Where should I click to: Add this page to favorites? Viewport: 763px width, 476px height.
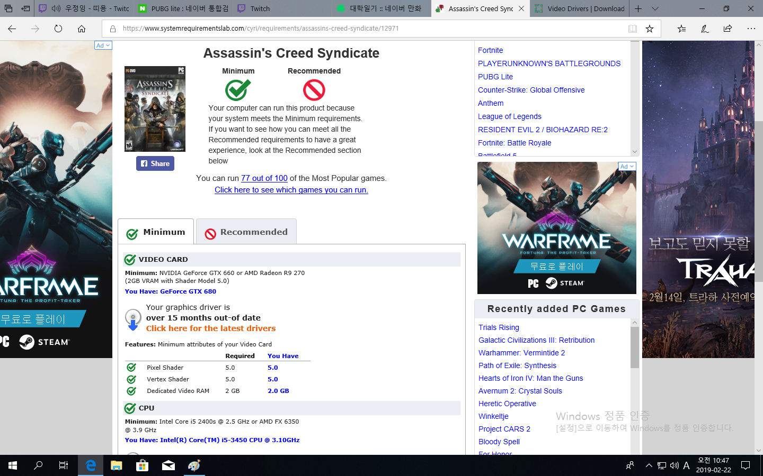click(650, 29)
